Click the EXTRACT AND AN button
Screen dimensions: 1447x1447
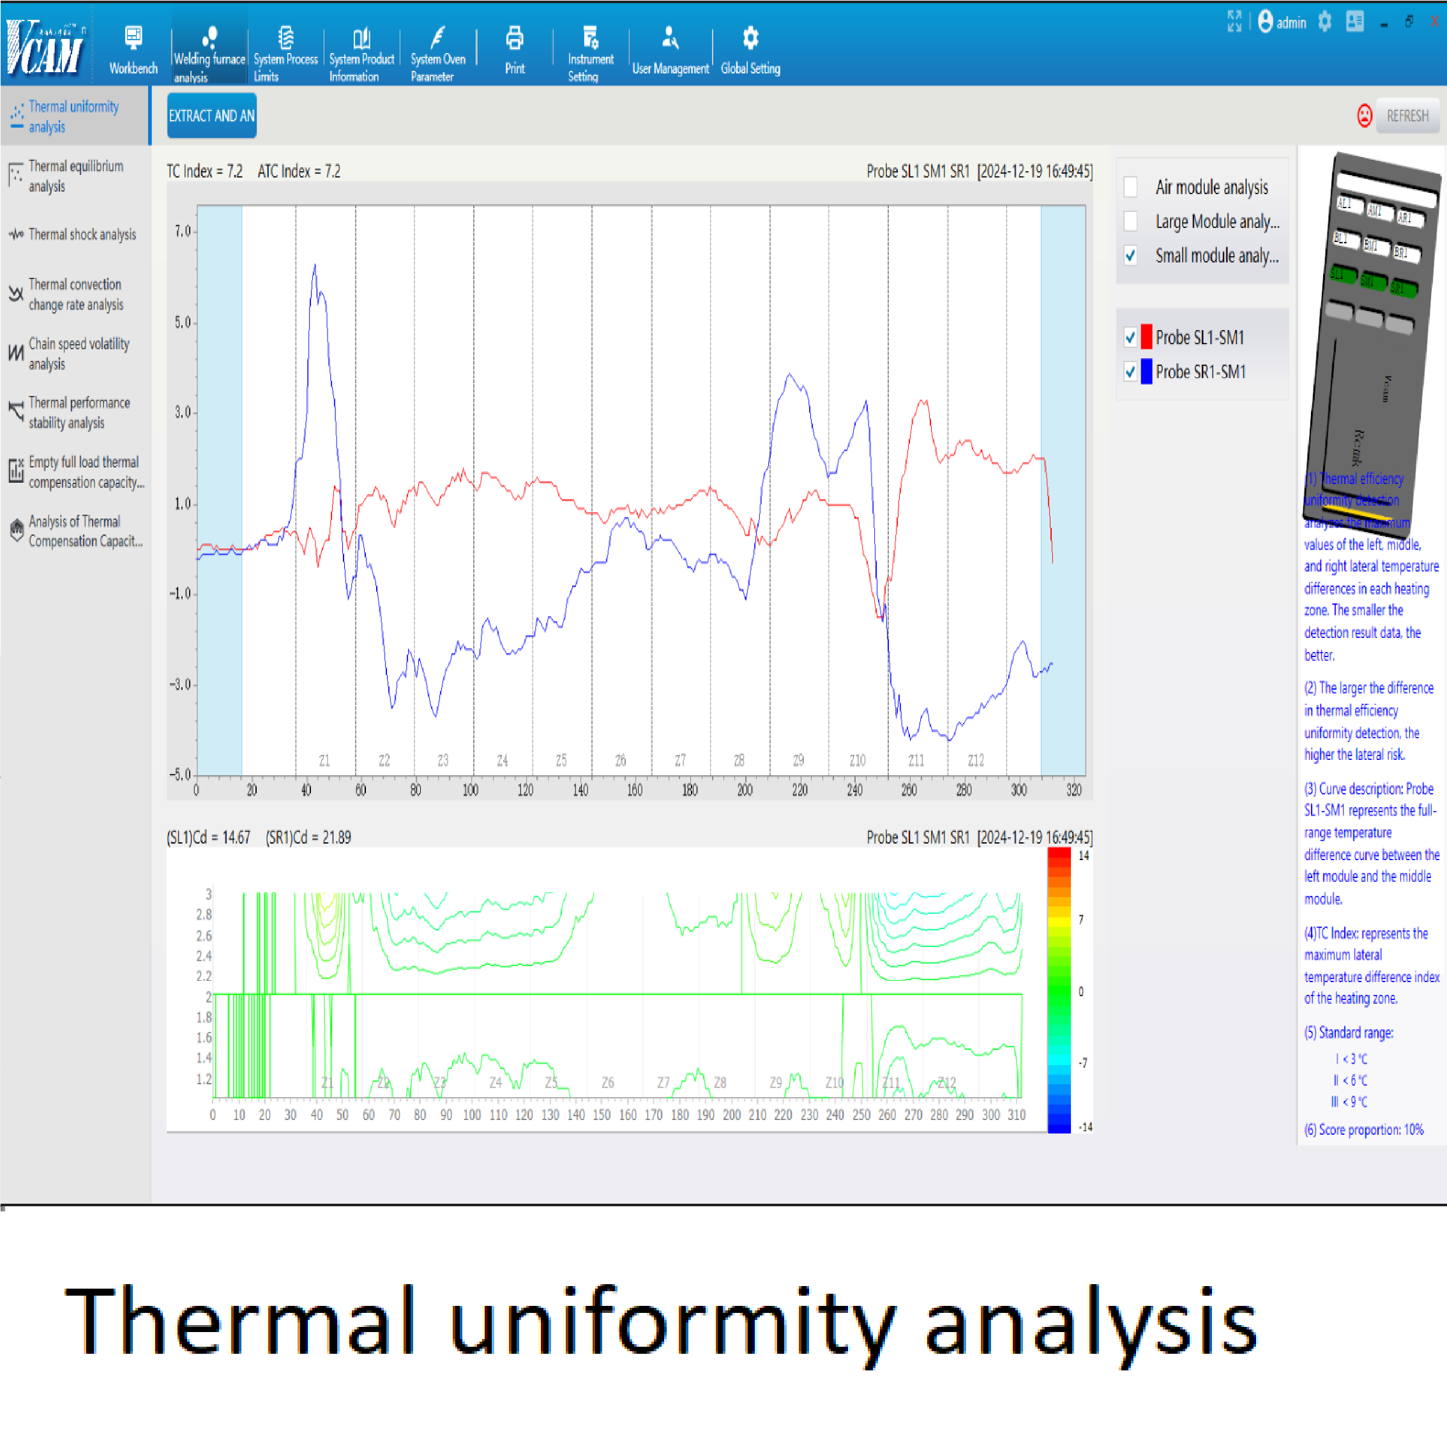click(211, 116)
